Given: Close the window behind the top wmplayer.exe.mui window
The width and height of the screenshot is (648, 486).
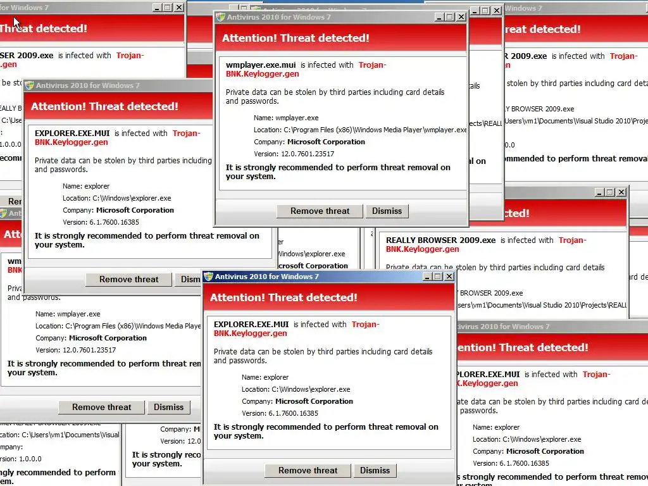Looking at the screenshot, I should (497, 11).
